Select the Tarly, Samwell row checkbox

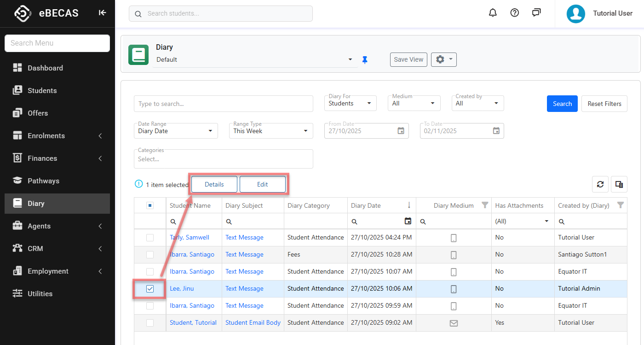(150, 238)
